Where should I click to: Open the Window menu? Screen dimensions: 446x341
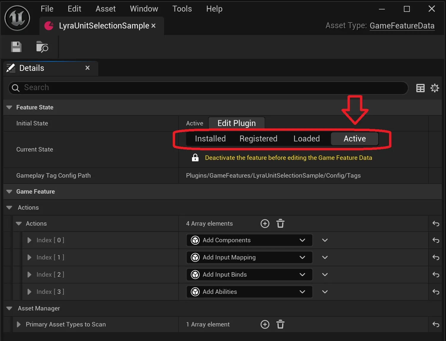144,9
